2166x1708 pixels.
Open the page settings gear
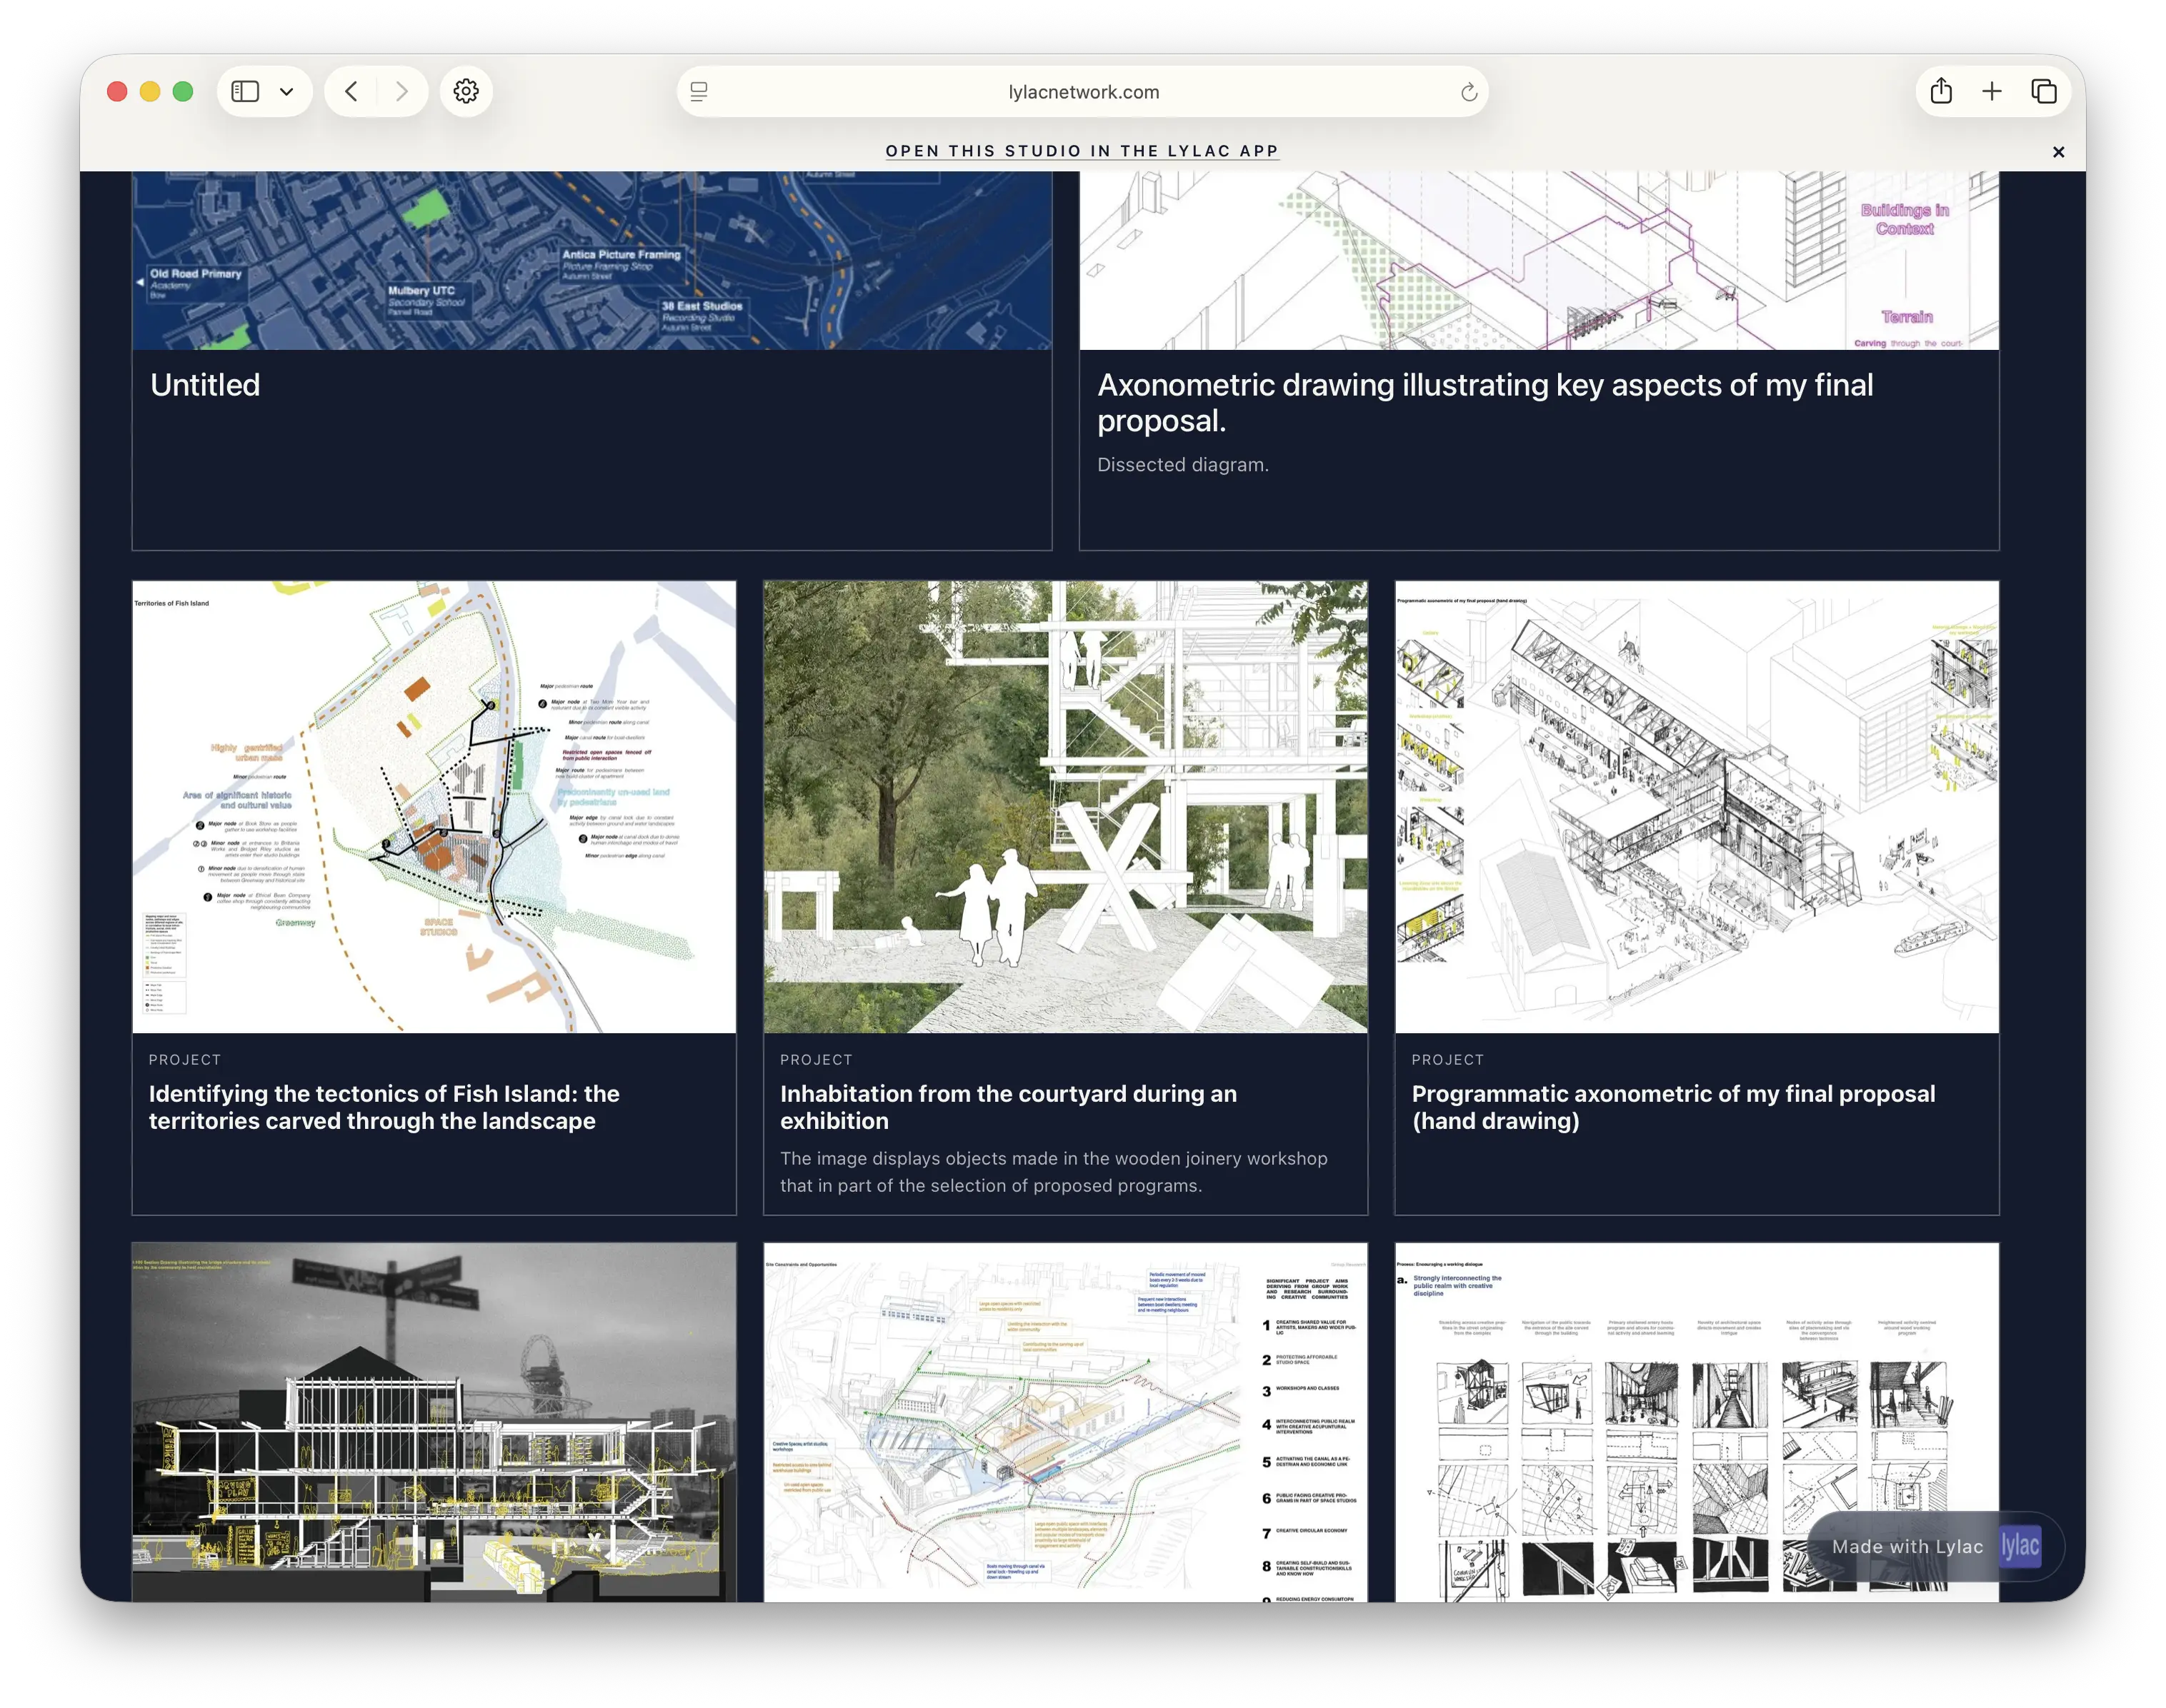pyautogui.click(x=466, y=91)
